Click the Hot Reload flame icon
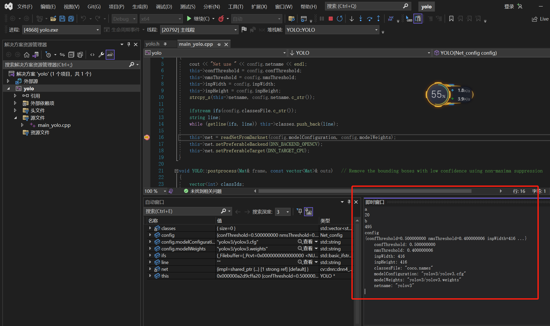 pyautogui.click(x=221, y=19)
